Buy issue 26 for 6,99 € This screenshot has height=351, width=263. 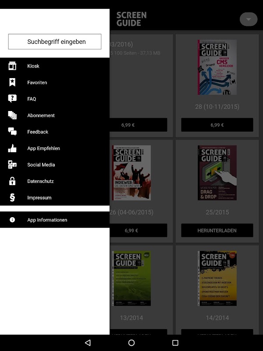(x=138, y=230)
